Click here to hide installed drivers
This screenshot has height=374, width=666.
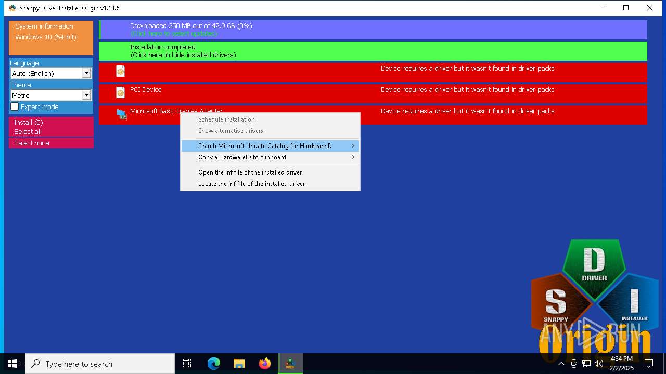183,55
